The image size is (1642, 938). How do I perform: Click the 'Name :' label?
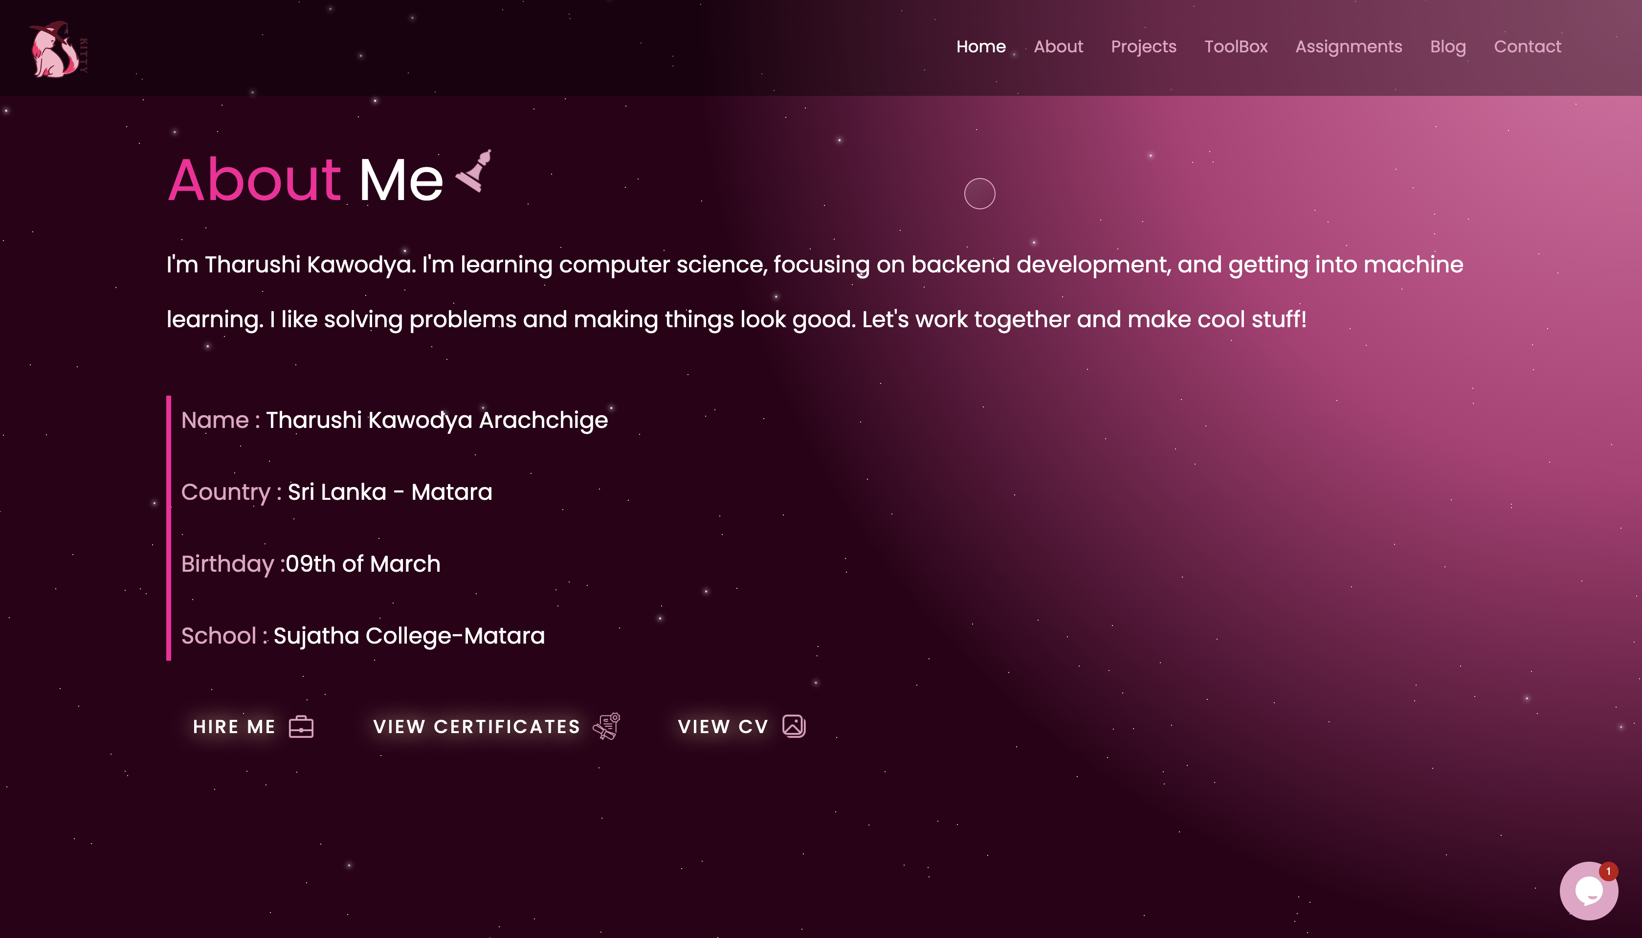221,420
